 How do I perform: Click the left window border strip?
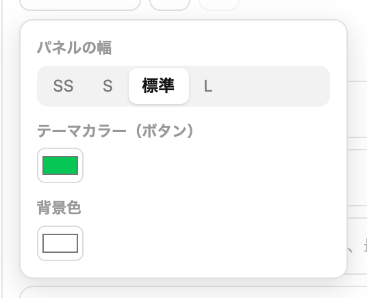point(2,149)
